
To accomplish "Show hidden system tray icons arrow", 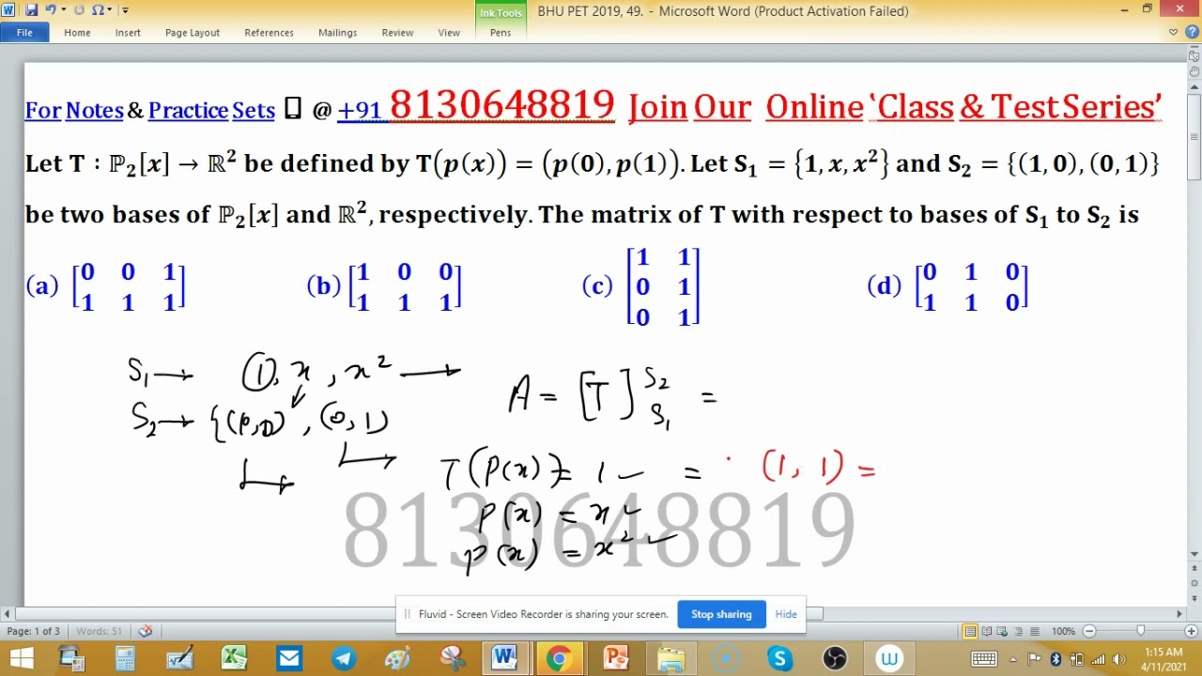I will 1014,659.
